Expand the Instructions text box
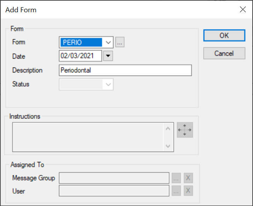 point(185,130)
